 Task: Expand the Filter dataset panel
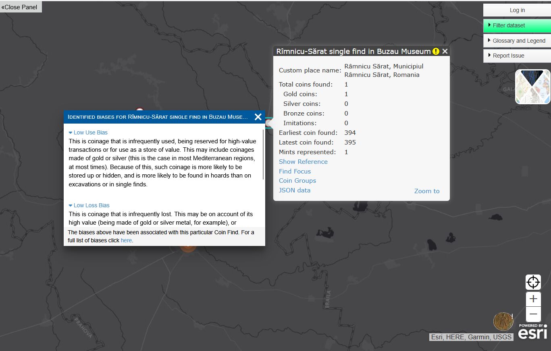tap(517, 25)
